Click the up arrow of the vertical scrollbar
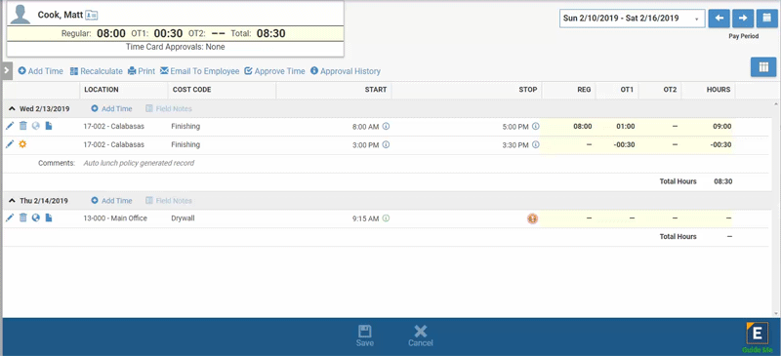 tap(776, 103)
